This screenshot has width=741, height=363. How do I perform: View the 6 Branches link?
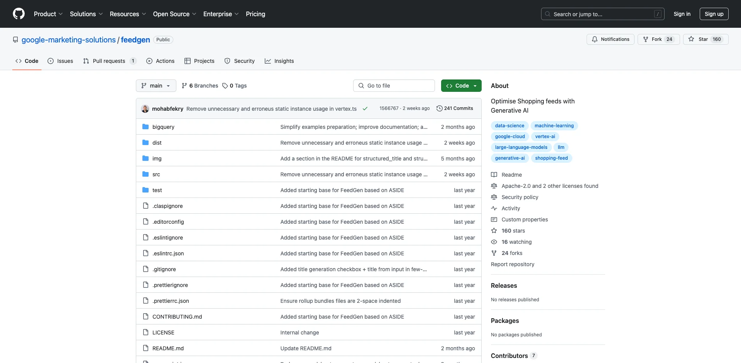point(200,86)
